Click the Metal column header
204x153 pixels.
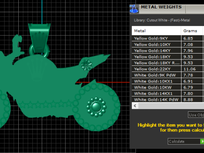tap(156, 31)
